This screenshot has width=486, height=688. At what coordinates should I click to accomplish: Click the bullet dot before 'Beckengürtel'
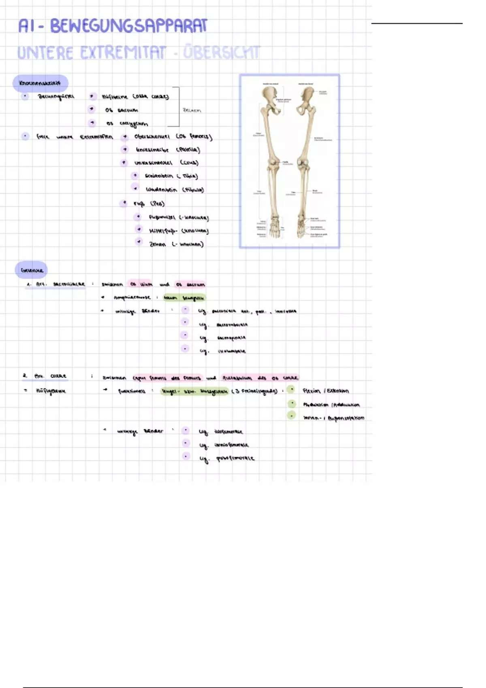pos(25,96)
